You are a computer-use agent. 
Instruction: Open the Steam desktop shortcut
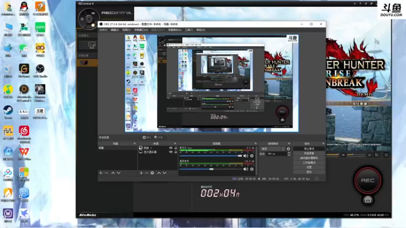pyautogui.click(x=8, y=112)
